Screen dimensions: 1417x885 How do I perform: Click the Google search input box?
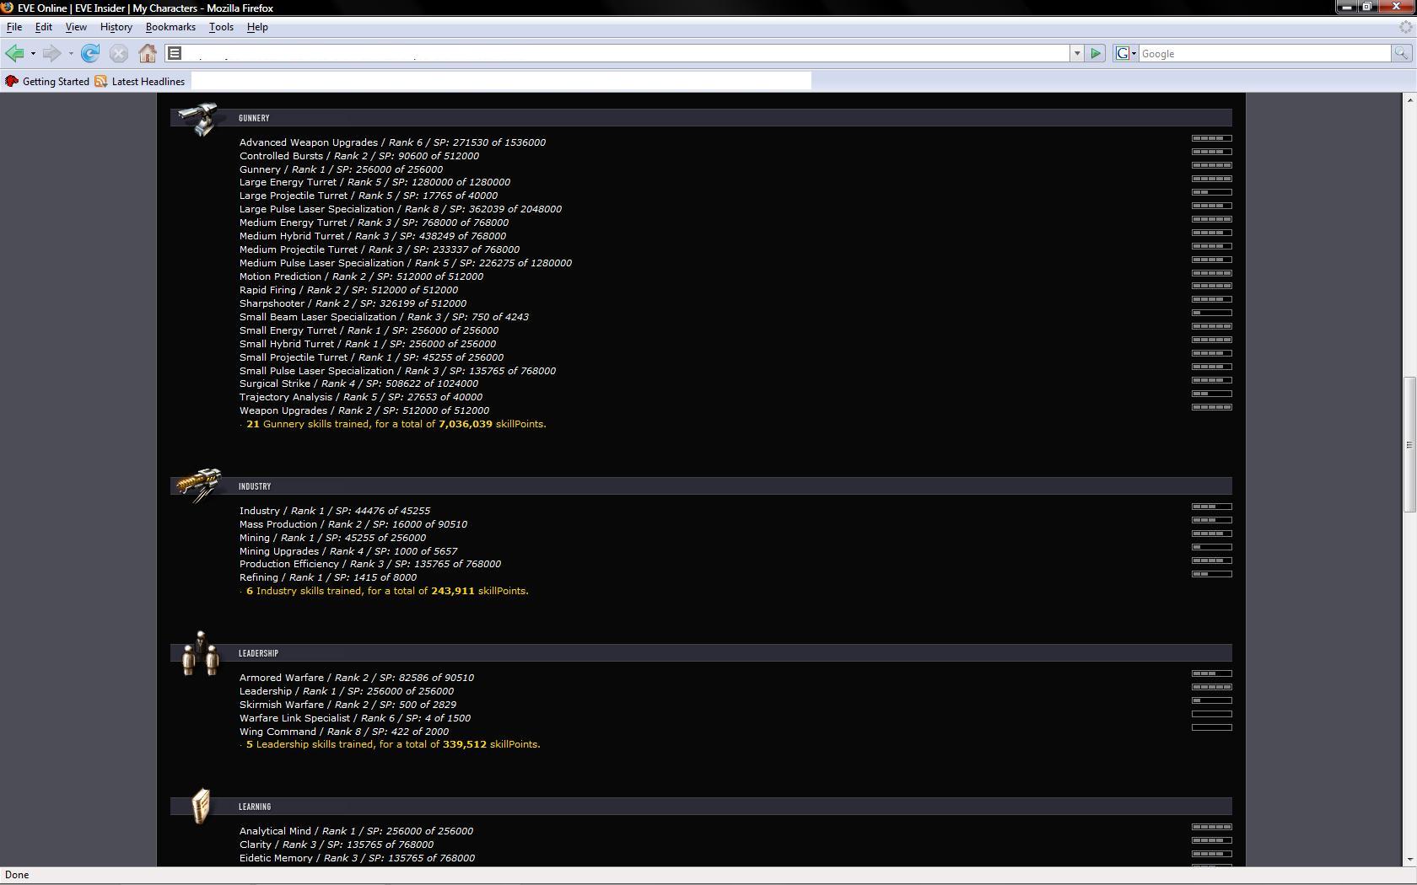coord(1264,54)
